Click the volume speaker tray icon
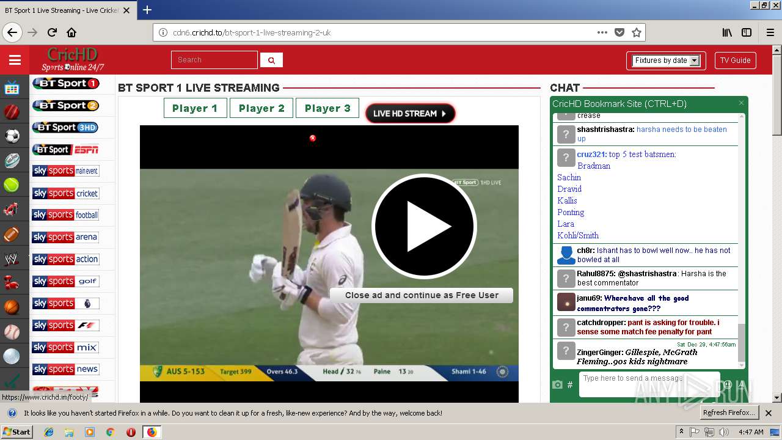The image size is (782, 440). tap(723, 432)
